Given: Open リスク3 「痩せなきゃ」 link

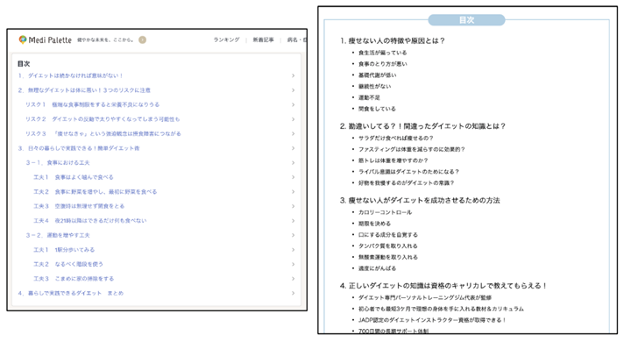Looking at the screenshot, I should point(103,134).
